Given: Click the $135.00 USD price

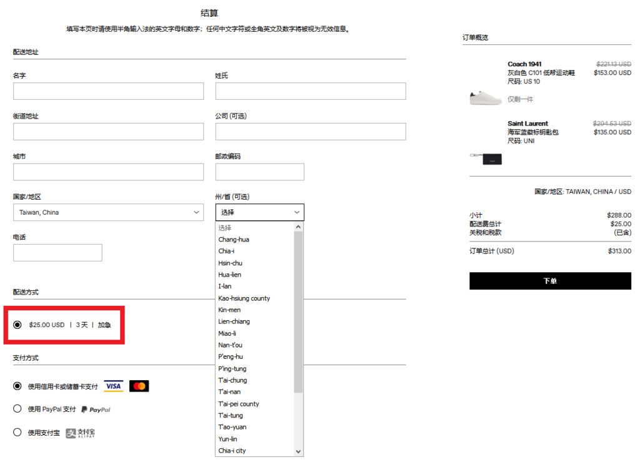Looking at the screenshot, I should (x=612, y=132).
